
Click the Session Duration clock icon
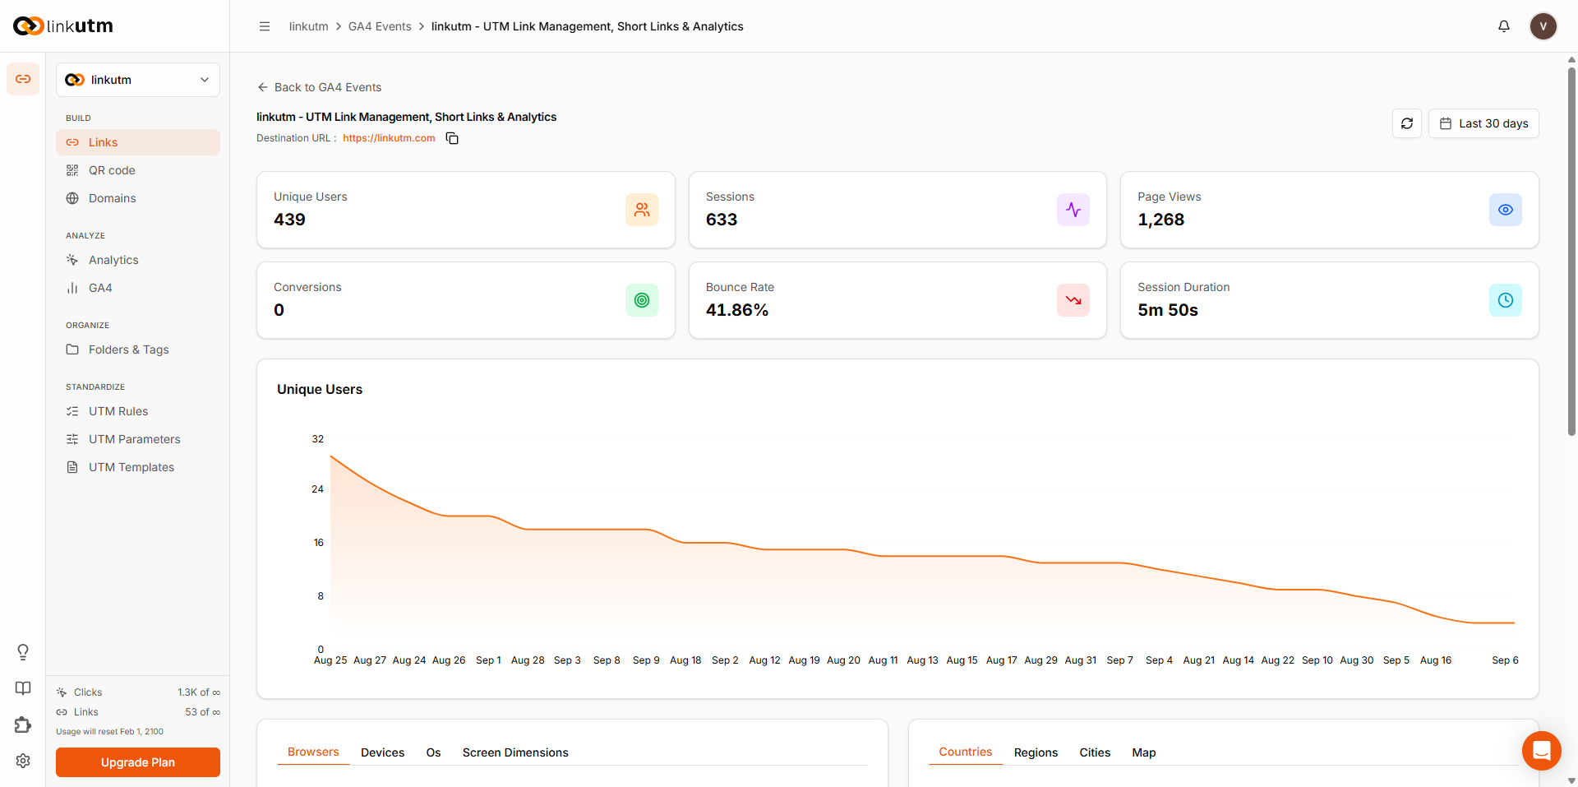tap(1506, 300)
